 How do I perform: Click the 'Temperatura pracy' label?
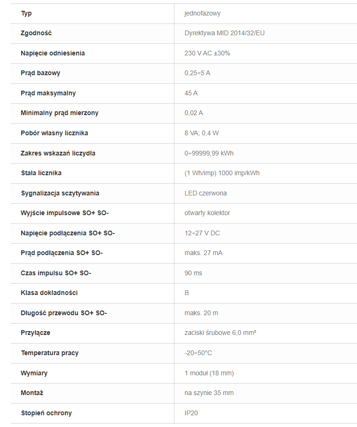tap(50, 353)
